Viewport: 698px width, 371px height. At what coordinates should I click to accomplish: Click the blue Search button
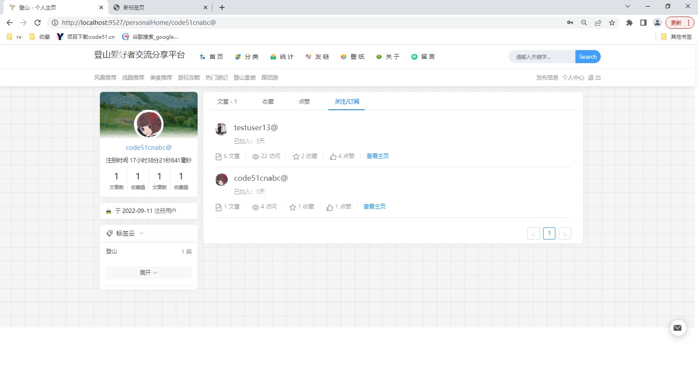click(588, 57)
